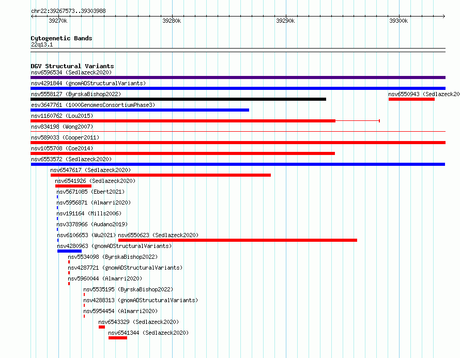Viewport: 460px width, 358px height.
Task: Click the 39280k ruler label
Action: click(172, 21)
